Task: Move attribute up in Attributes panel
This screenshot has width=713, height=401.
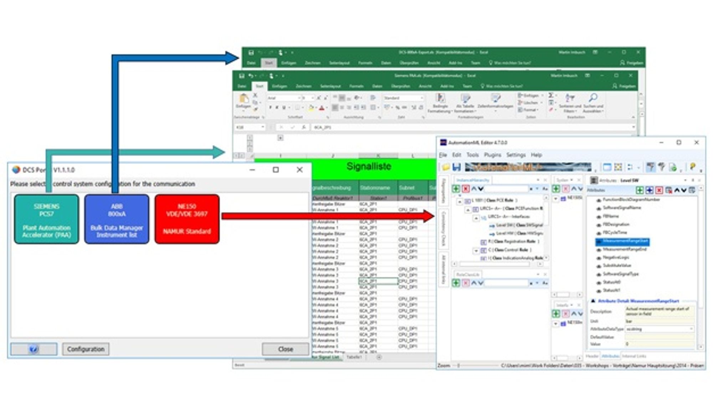Action: point(677,190)
